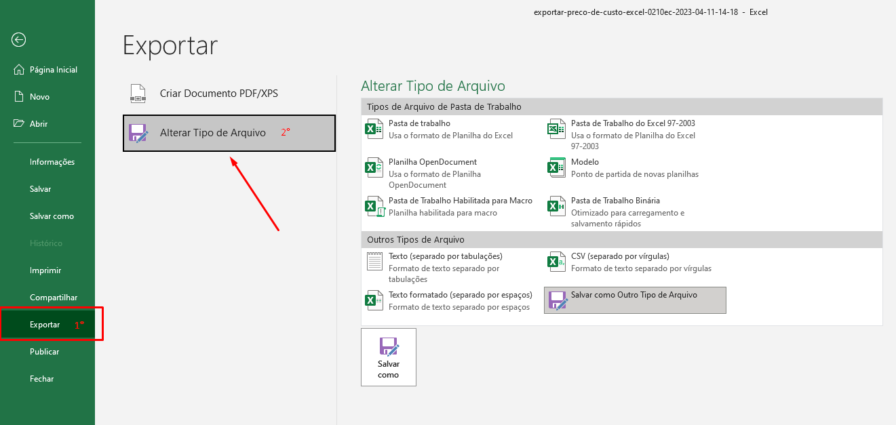
Task: Click the Página Inicial home icon
Action: pyautogui.click(x=19, y=70)
